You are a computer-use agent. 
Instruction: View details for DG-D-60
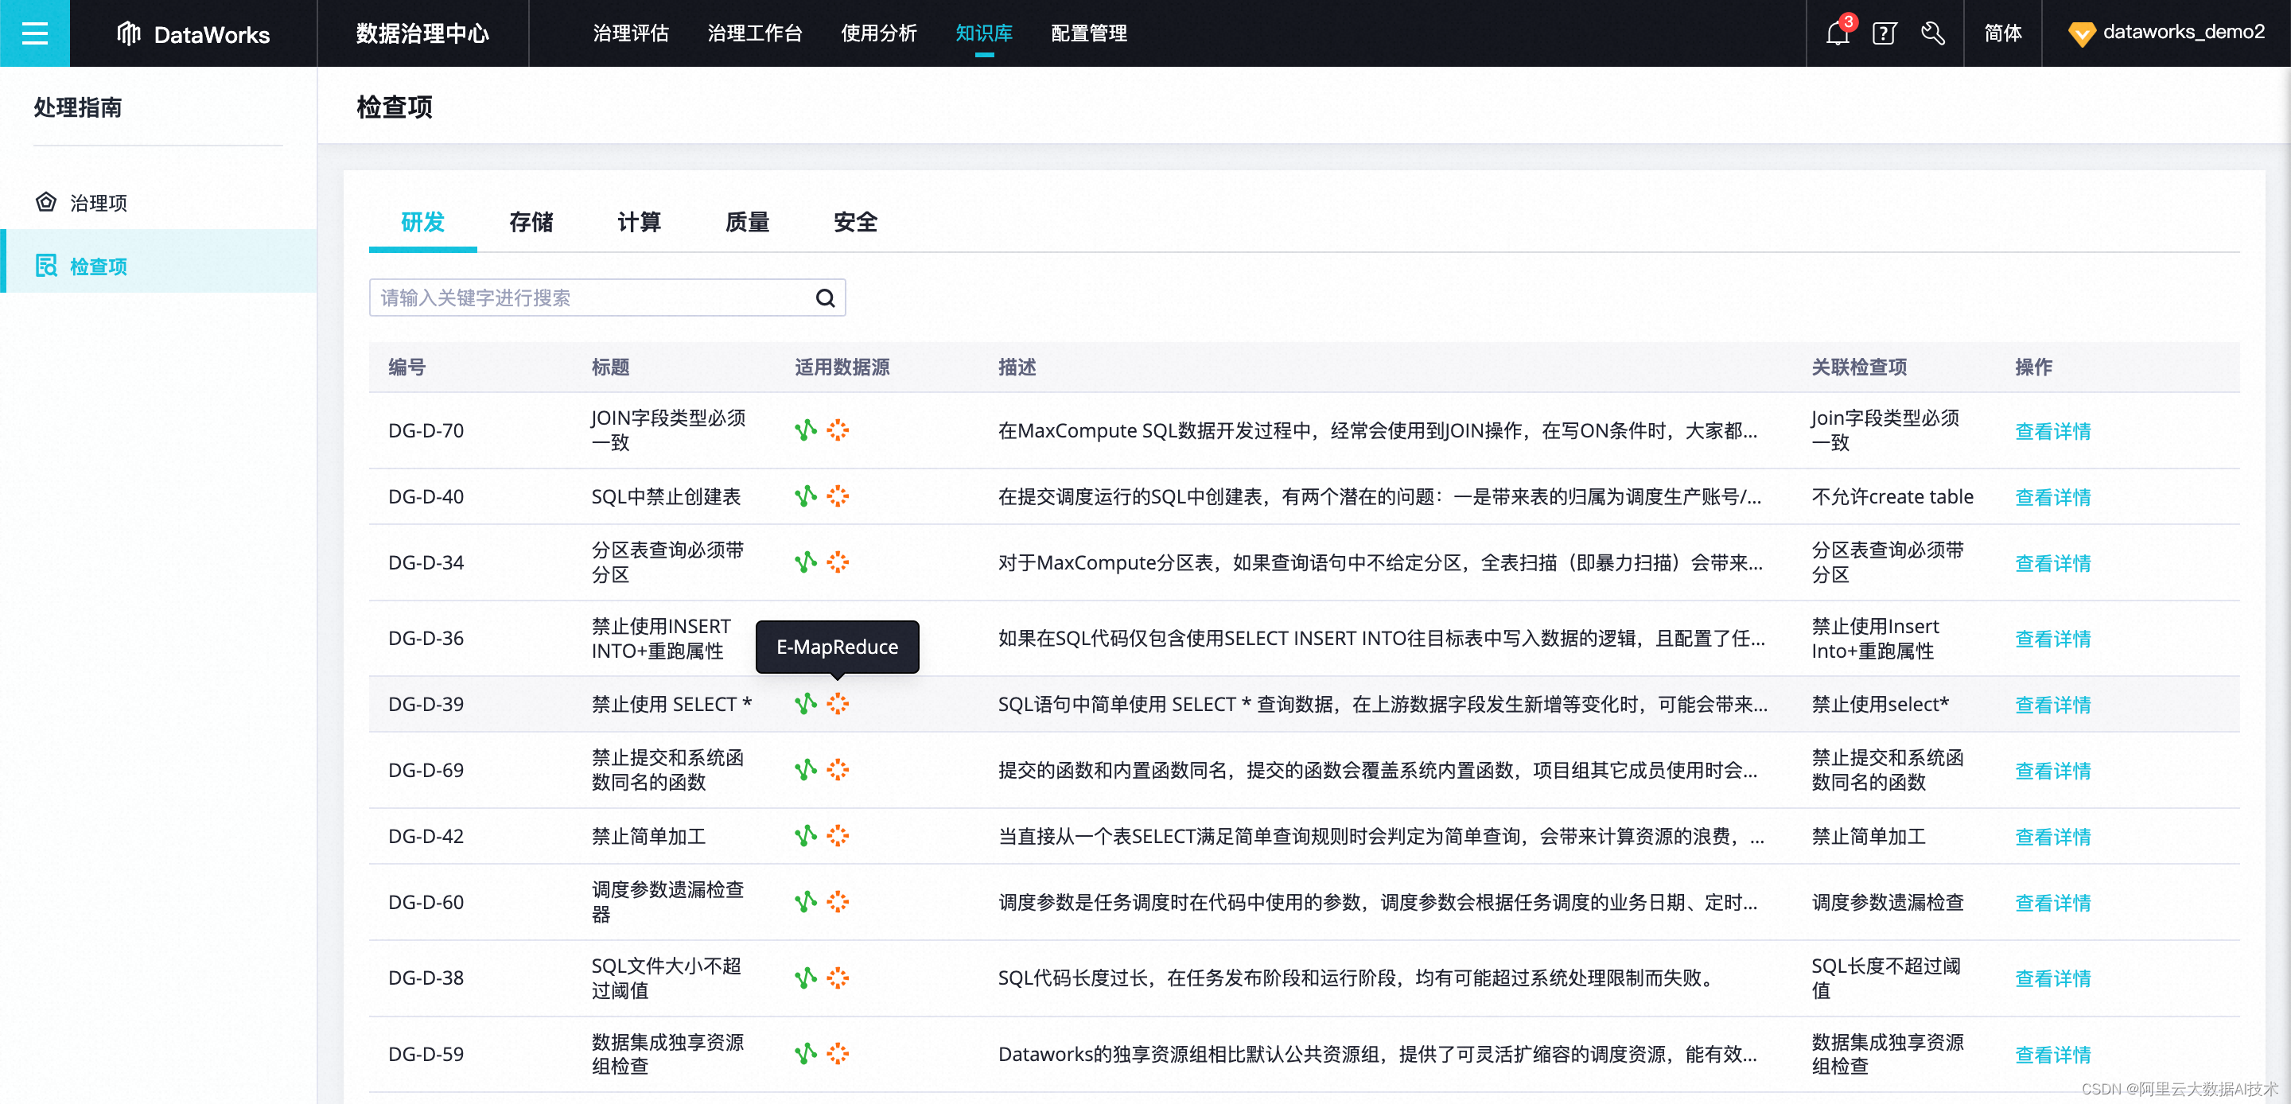pyautogui.click(x=2052, y=902)
